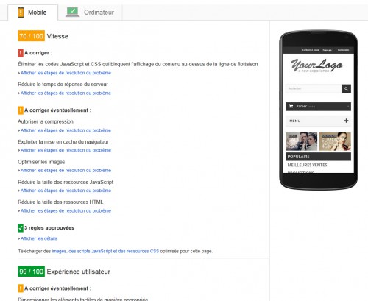The width and height of the screenshot is (368, 301).
Task: Expand Afficher les détails for approved rules
Action: pyautogui.click(x=39, y=238)
